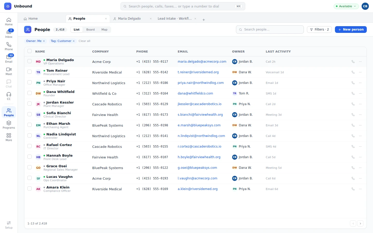Open the Phone section in the sidebar
The width and height of the screenshot is (373, 233).
[x=9, y=46]
